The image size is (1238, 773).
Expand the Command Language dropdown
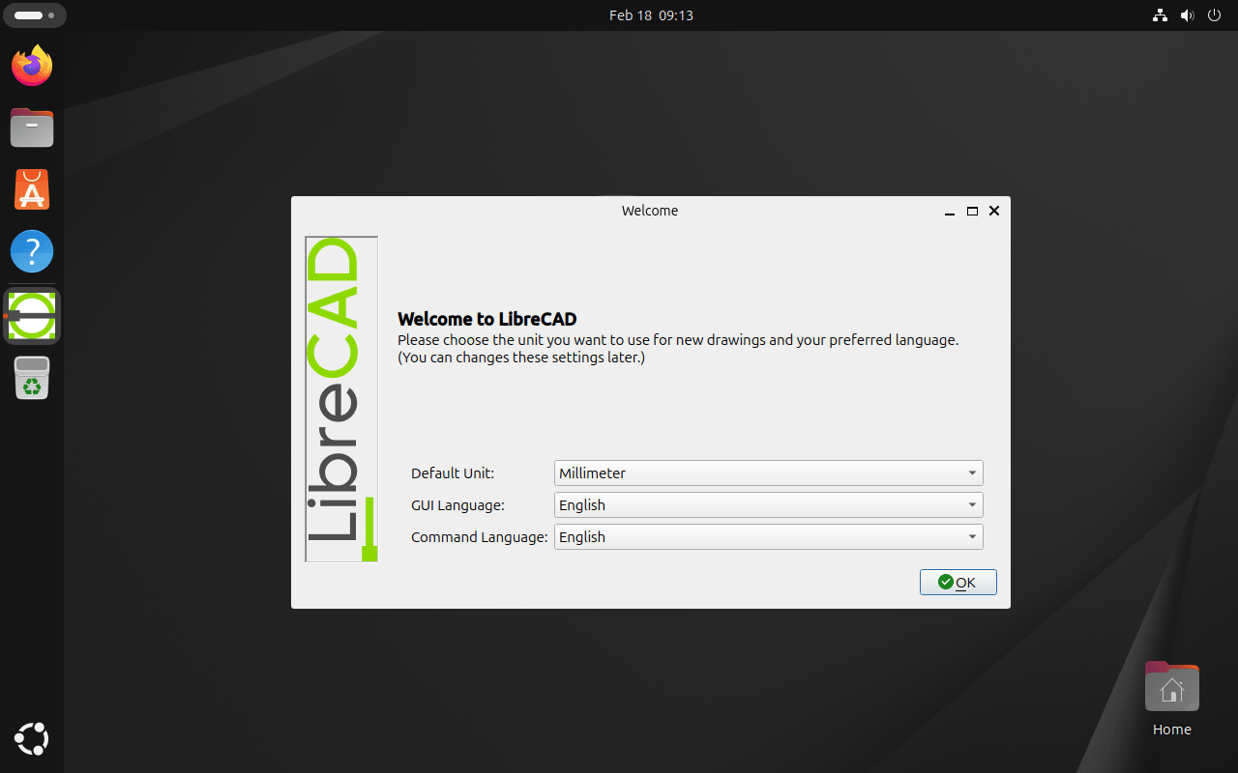(769, 537)
